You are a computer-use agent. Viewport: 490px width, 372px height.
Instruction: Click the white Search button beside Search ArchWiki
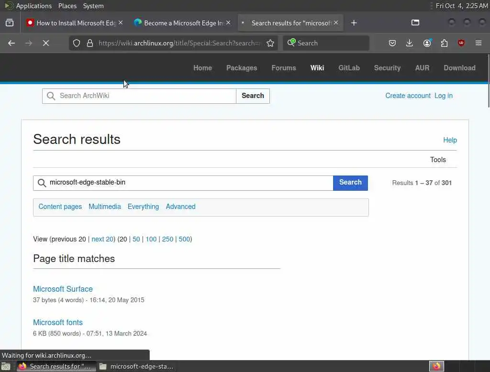pyautogui.click(x=253, y=96)
